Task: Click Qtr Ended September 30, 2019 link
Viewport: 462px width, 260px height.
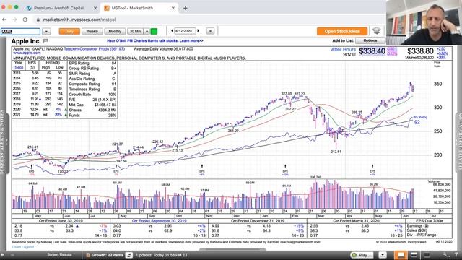Action: pyautogui.click(x=159, y=221)
